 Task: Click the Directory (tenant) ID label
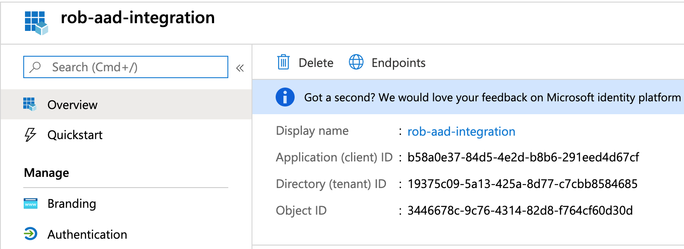(331, 184)
